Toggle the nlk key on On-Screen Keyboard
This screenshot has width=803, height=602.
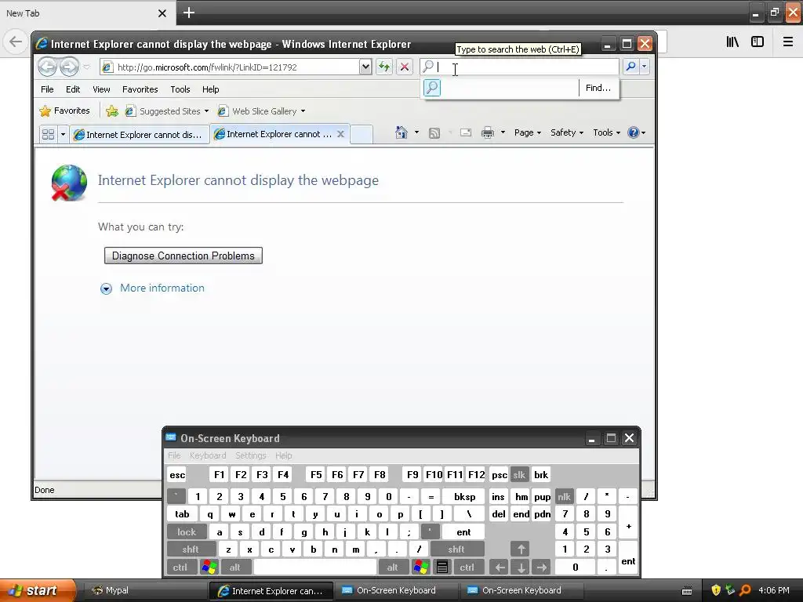564,496
